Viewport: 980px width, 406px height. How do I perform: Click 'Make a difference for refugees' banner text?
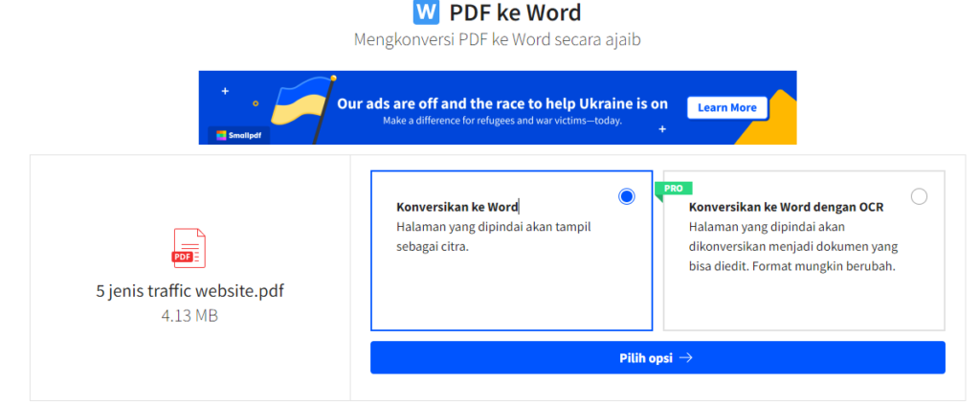(502, 121)
